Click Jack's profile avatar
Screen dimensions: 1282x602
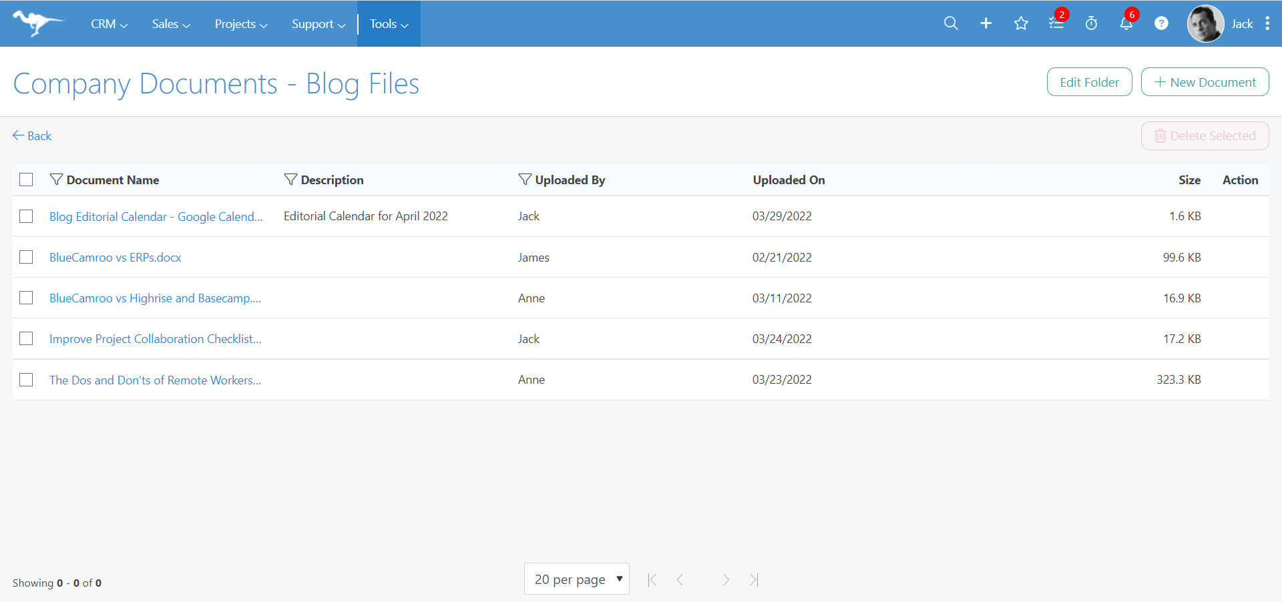(x=1205, y=23)
